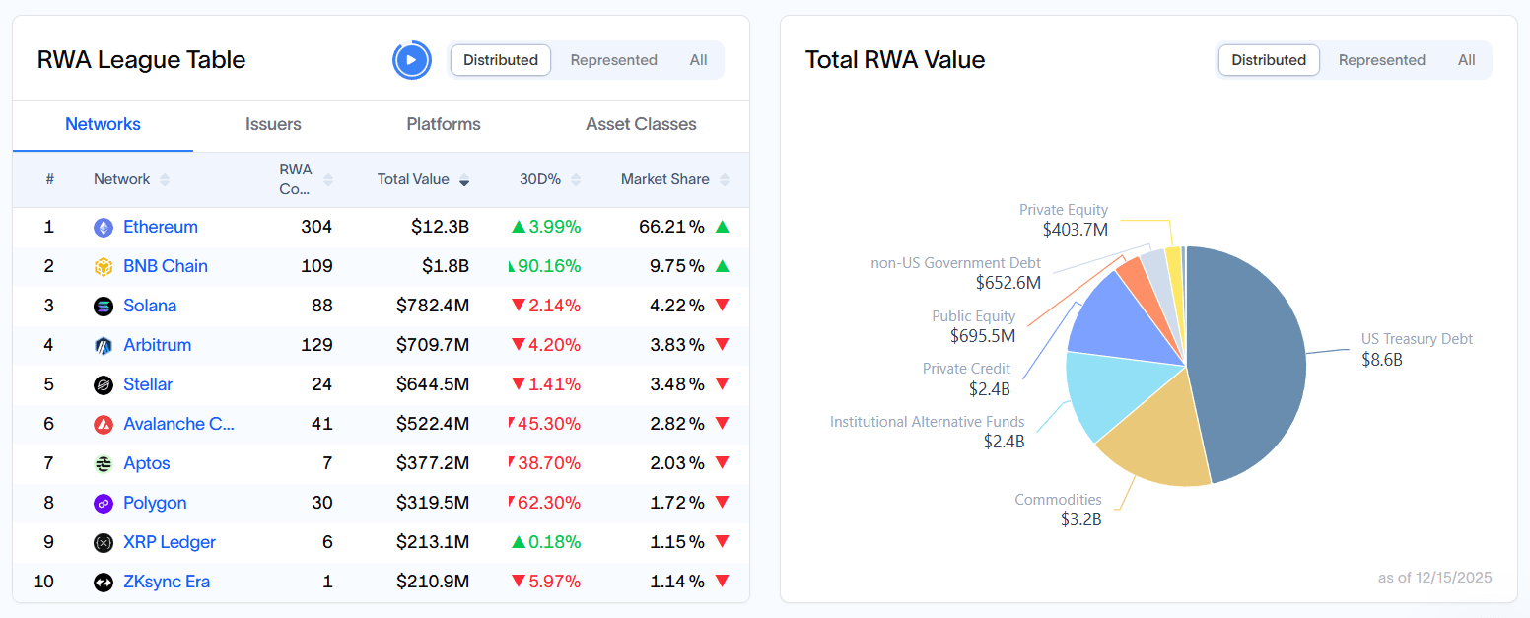Start the league table play animation
The height and width of the screenshot is (618, 1530).
point(411,60)
